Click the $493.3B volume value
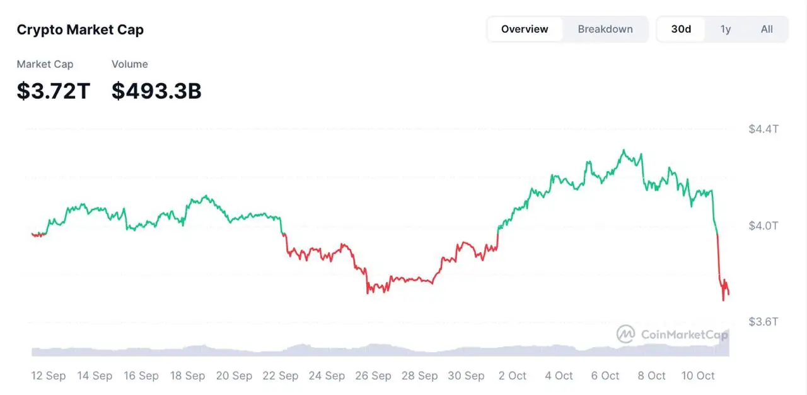 [x=156, y=91]
